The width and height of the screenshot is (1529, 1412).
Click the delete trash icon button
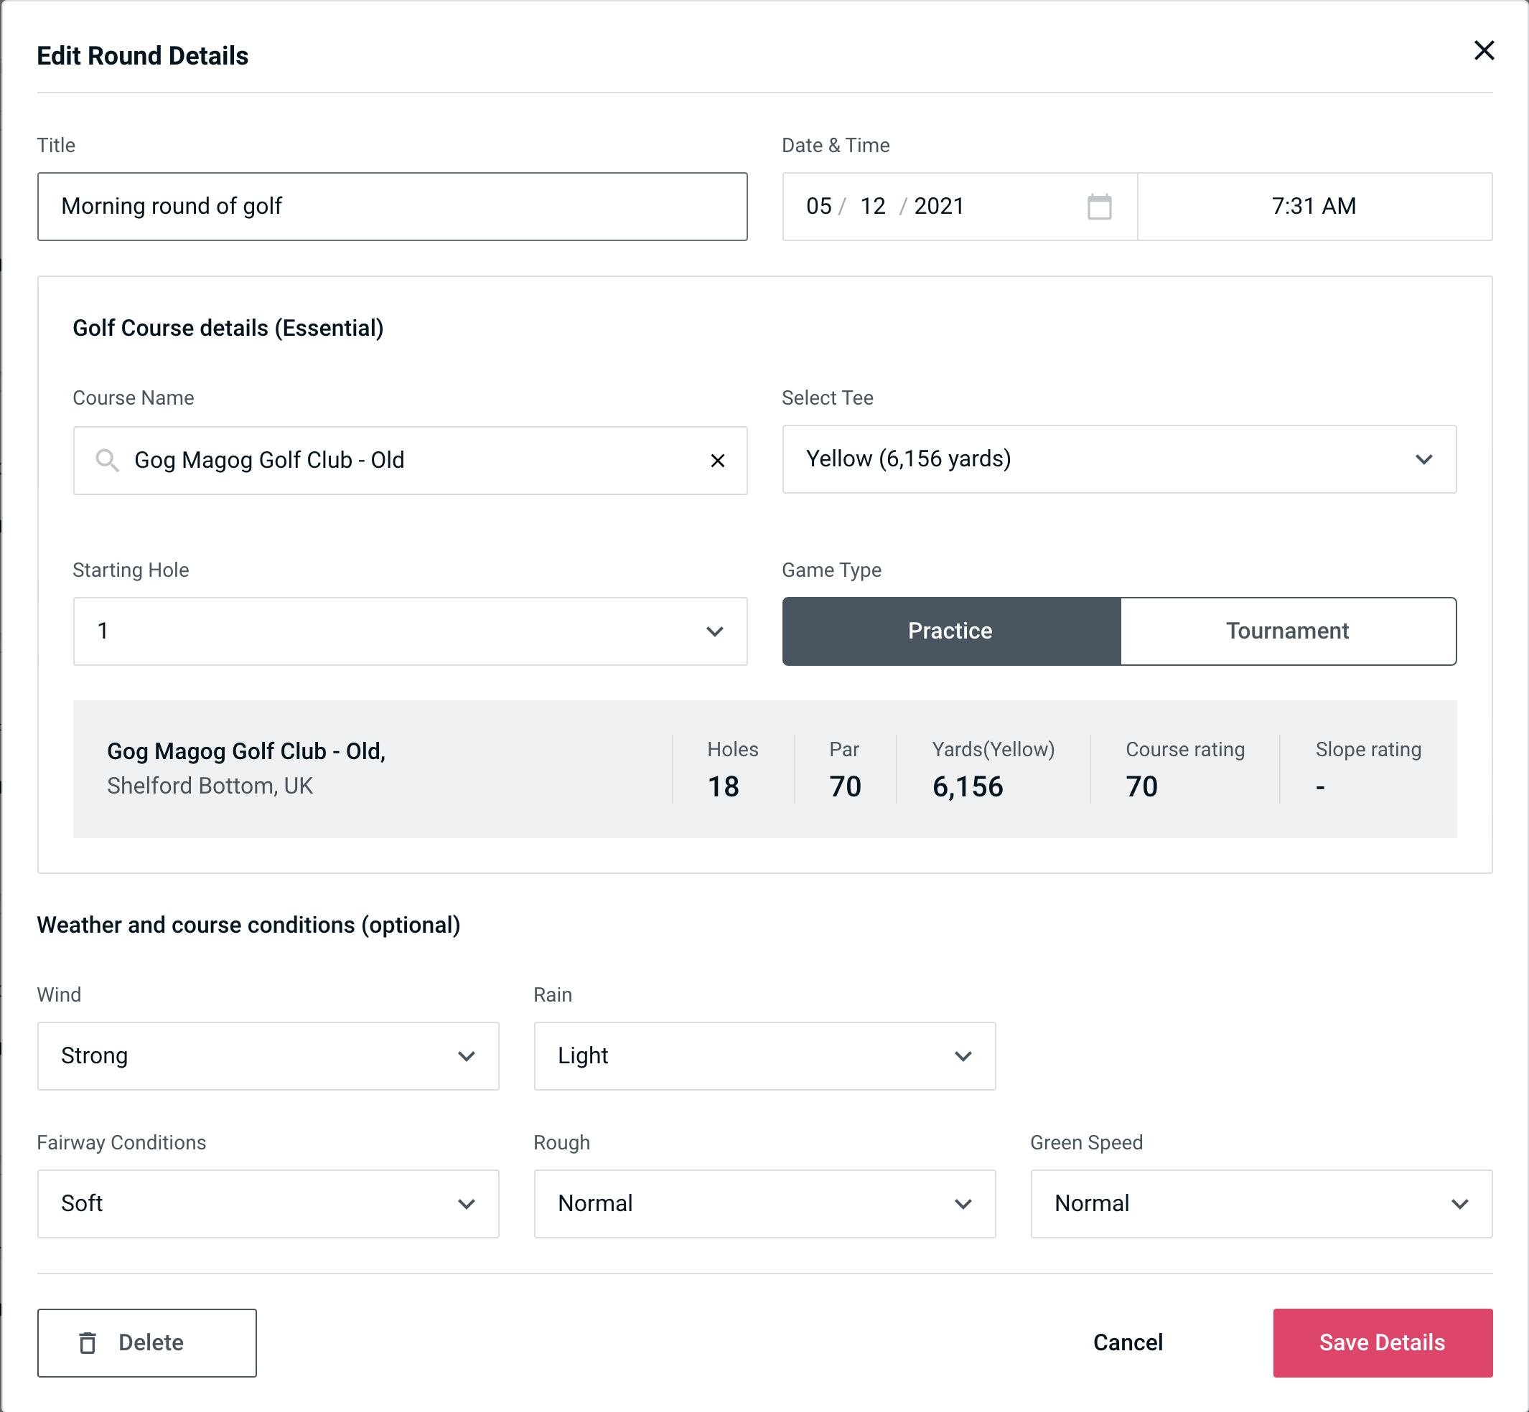coord(89,1342)
